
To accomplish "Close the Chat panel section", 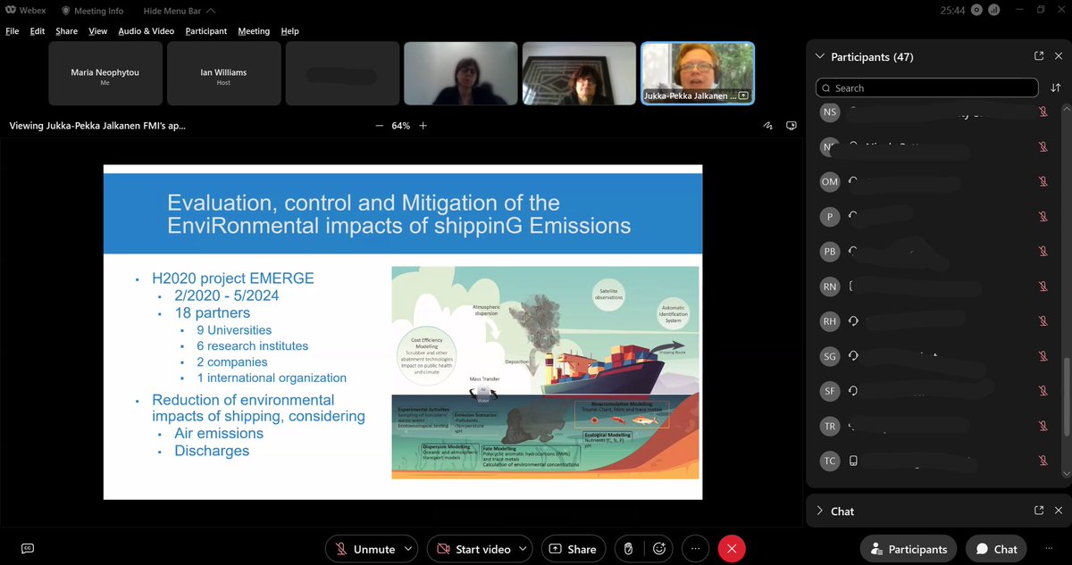I will (x=1059, y=511).
